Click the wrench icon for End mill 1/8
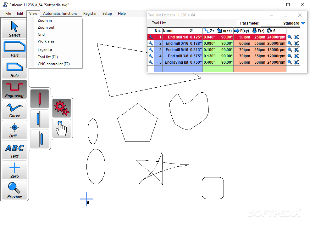310x225 pixels. [151, 37]
